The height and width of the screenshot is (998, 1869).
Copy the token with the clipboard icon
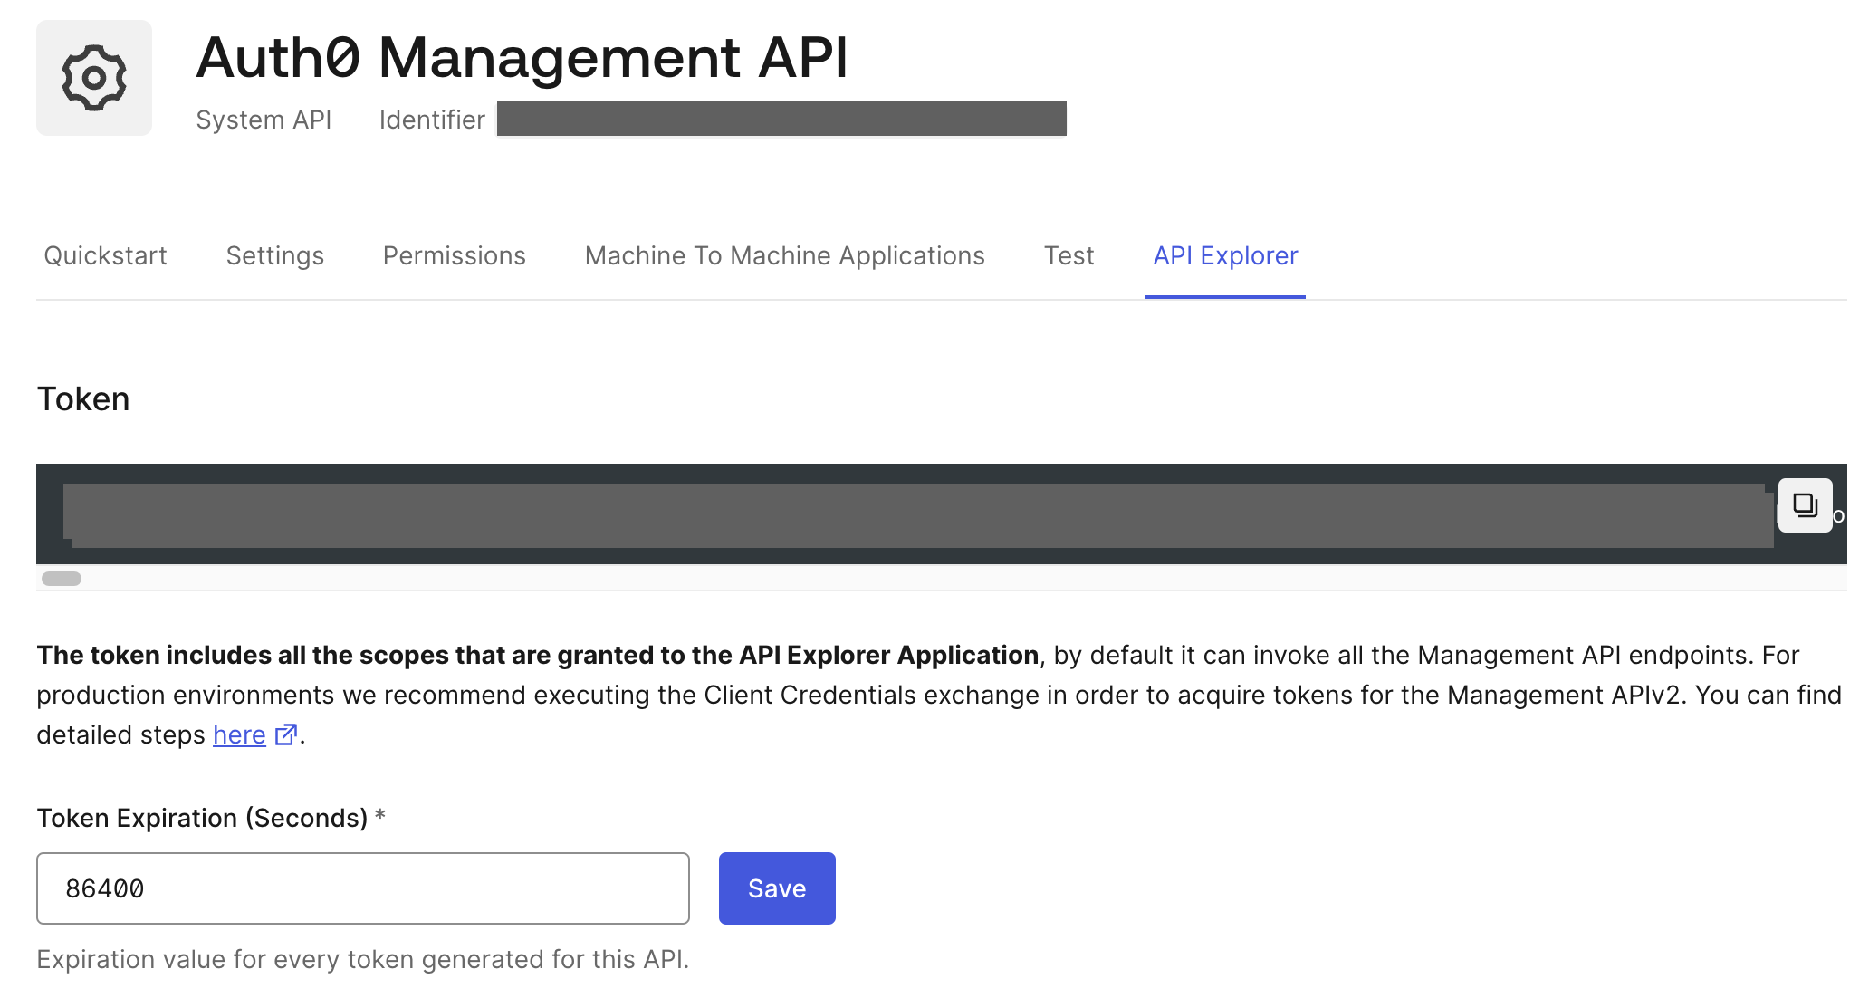pyautogui.click(x=1805, y=505)
